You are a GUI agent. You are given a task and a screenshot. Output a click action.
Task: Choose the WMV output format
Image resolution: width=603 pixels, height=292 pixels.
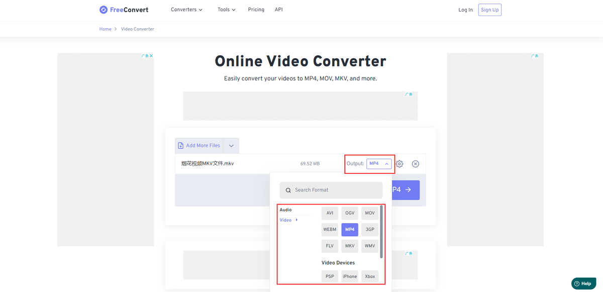370,246
